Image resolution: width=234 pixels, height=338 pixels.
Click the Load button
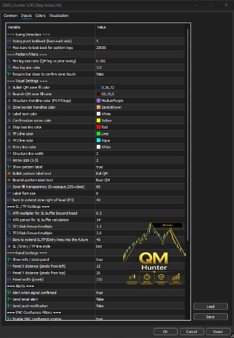(210, 306)
